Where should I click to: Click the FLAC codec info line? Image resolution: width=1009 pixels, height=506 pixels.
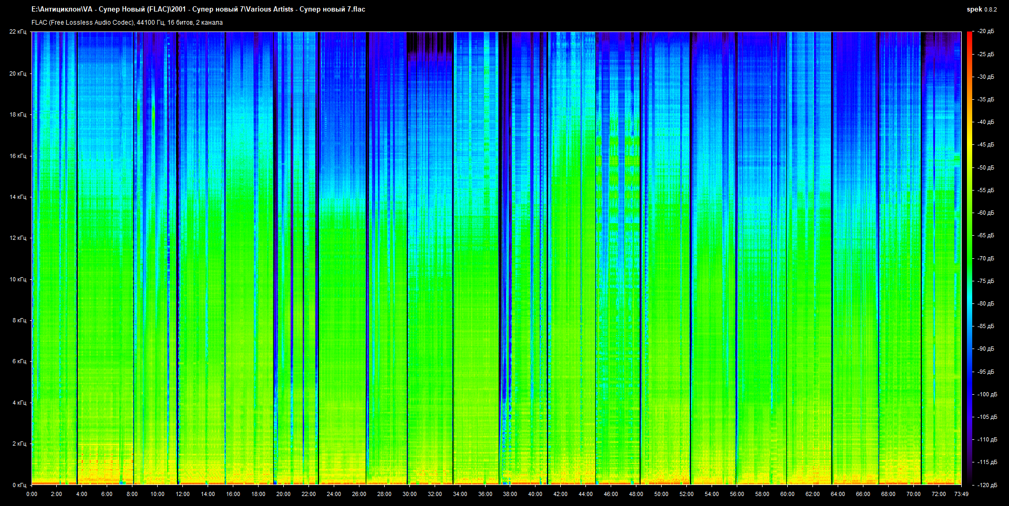pos(127,23)
